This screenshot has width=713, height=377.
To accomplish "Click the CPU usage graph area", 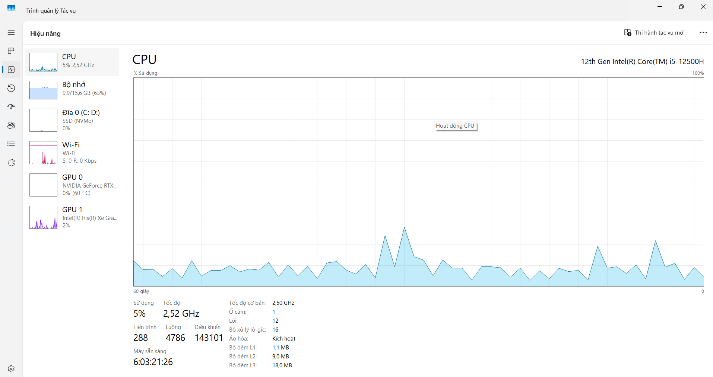I will pyautogui.click(x=419, y=182).
